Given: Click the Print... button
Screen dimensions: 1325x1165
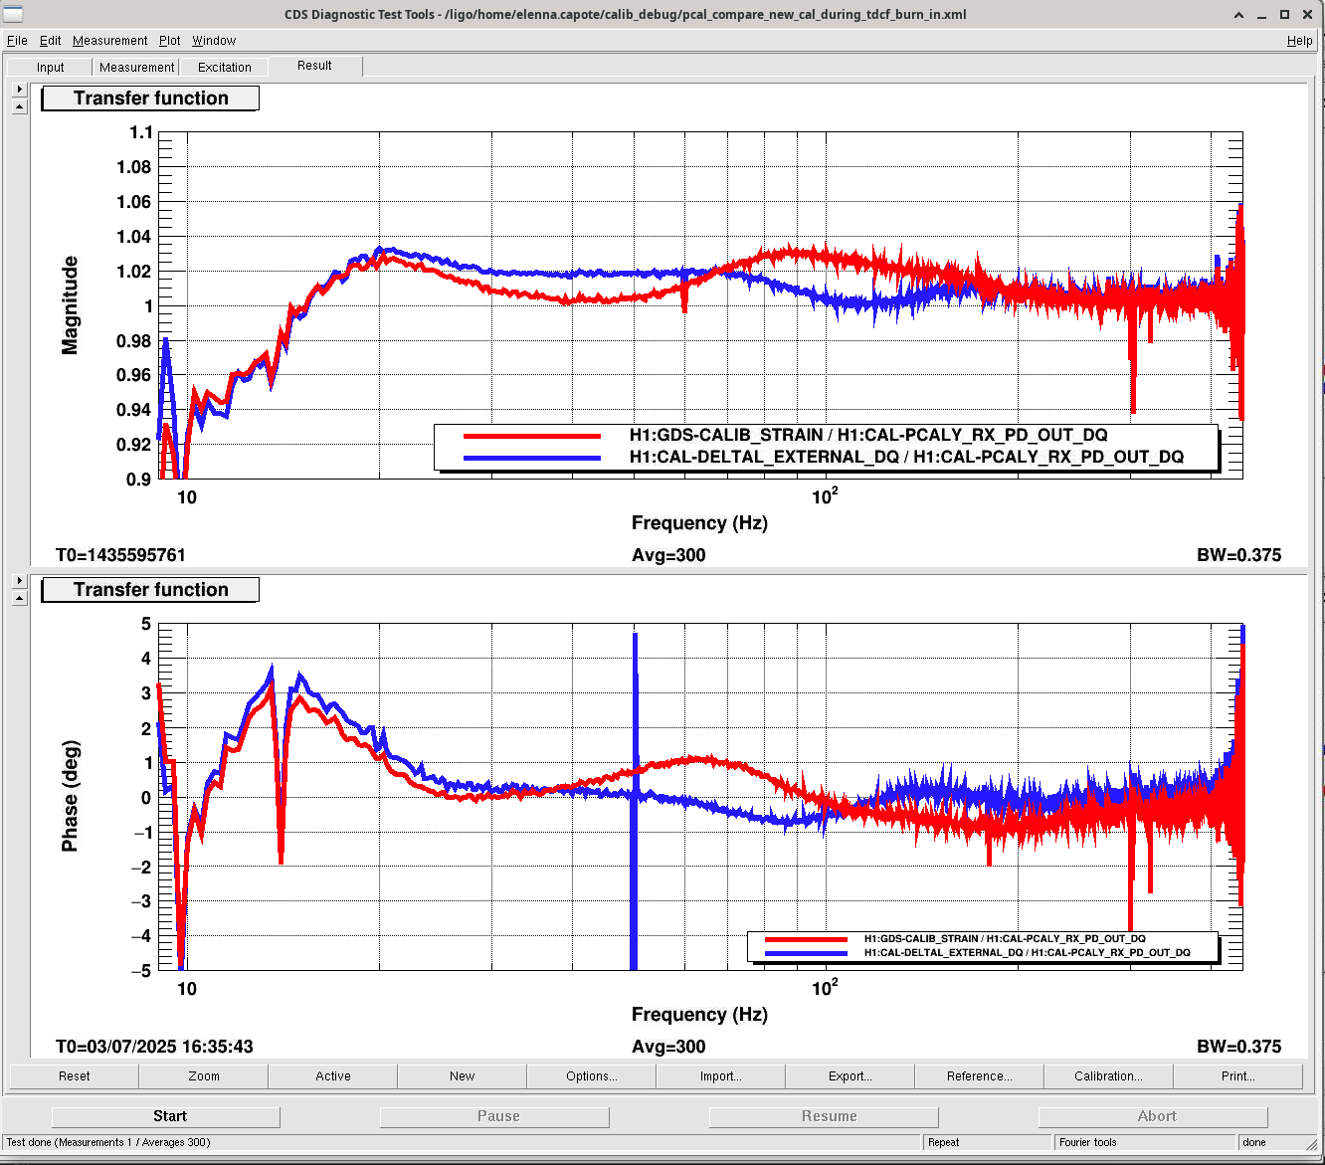Looking at the screenshot, I should point(1238,1076).
